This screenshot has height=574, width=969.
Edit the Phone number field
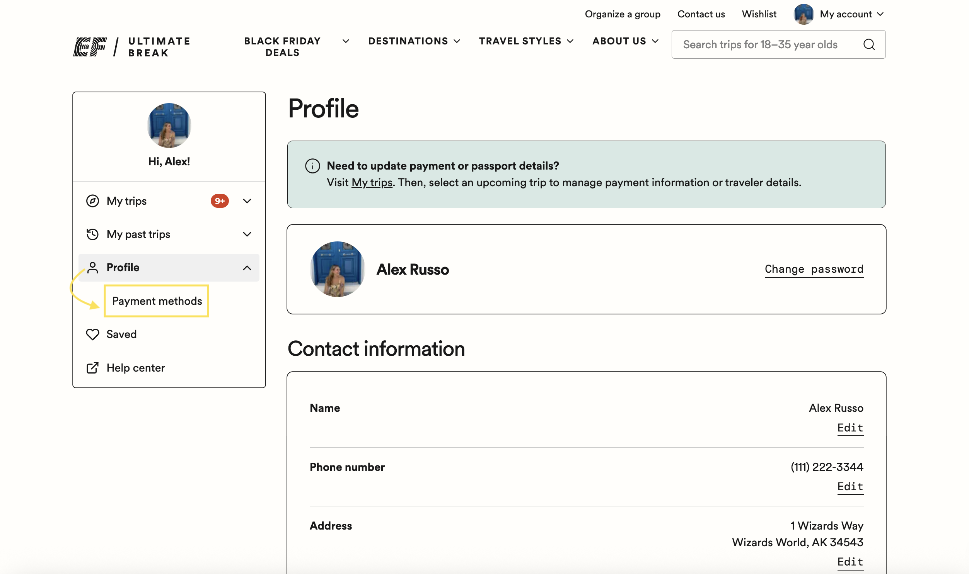point(850,487)
